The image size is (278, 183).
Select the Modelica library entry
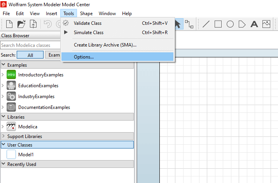pos(28,127)
